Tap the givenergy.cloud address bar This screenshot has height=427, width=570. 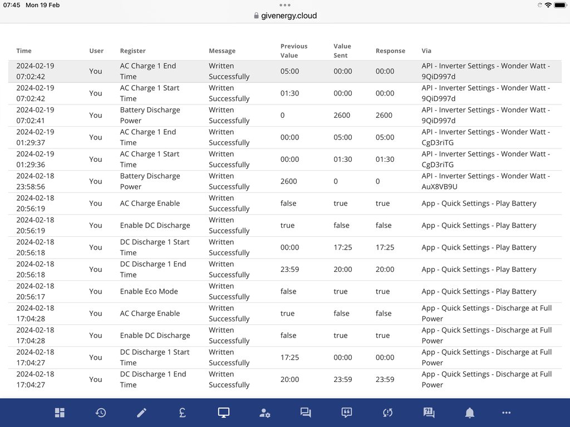coord(285,16)
